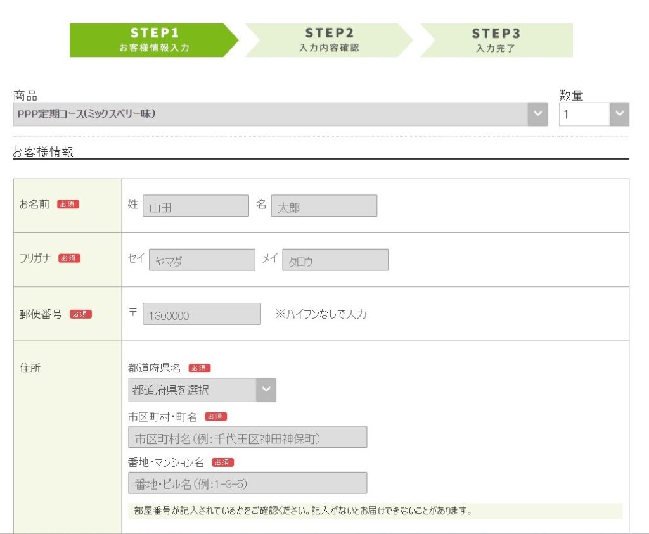Focus the 名 first name field
This screenshot has height=534, width=649.
click(x=324, y=206)
